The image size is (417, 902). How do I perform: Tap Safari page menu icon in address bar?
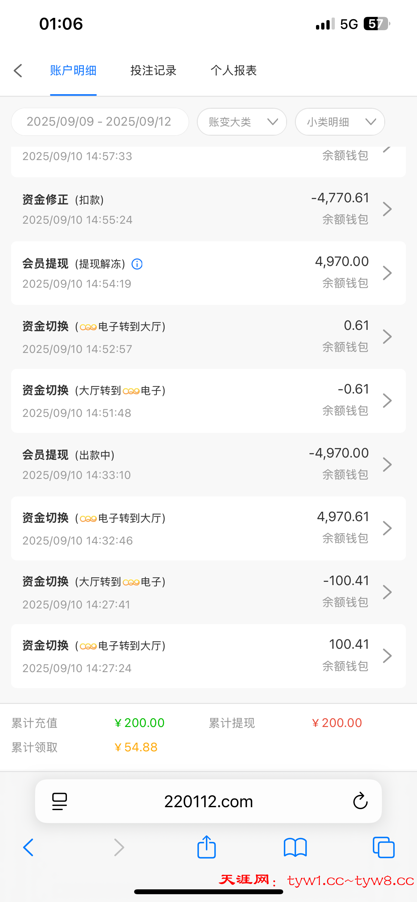[59, 801]
